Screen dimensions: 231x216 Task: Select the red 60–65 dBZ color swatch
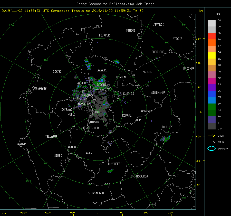(x=211, y=36)
